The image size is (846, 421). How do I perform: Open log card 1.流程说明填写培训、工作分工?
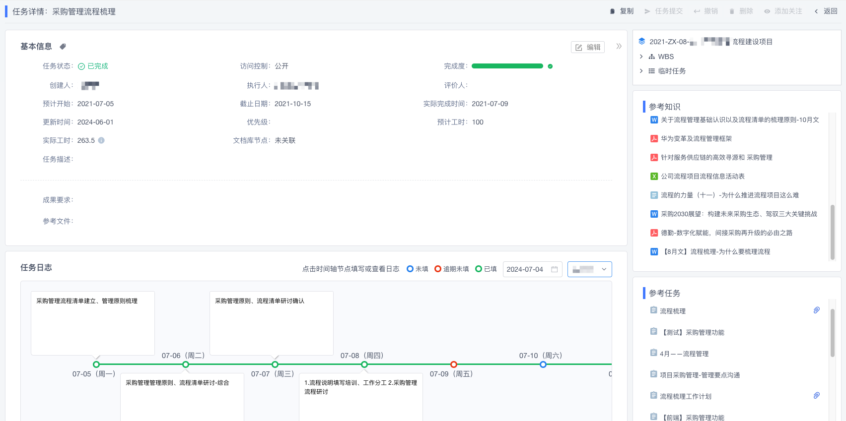[x=361, y=397]
